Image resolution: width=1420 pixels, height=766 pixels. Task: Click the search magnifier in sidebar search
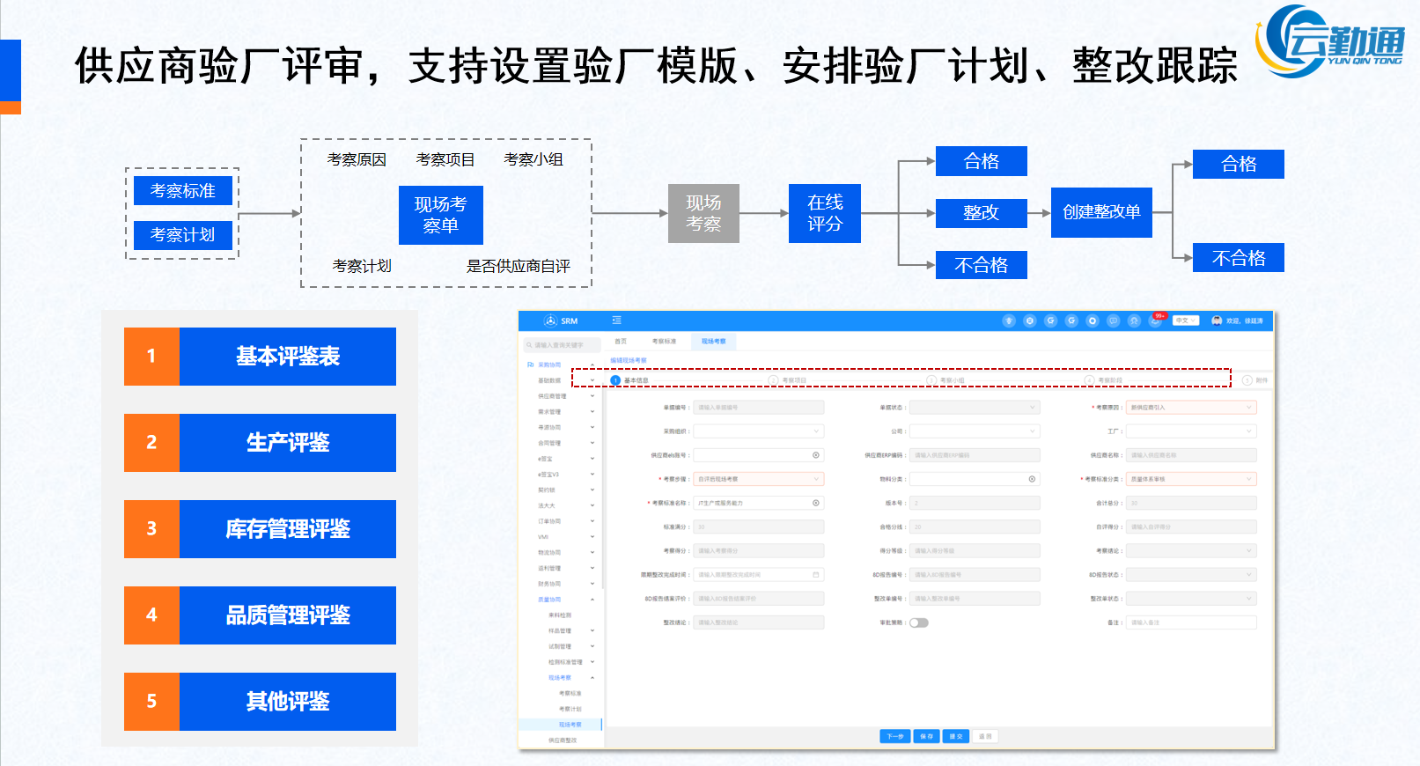[x=529, y=345]
